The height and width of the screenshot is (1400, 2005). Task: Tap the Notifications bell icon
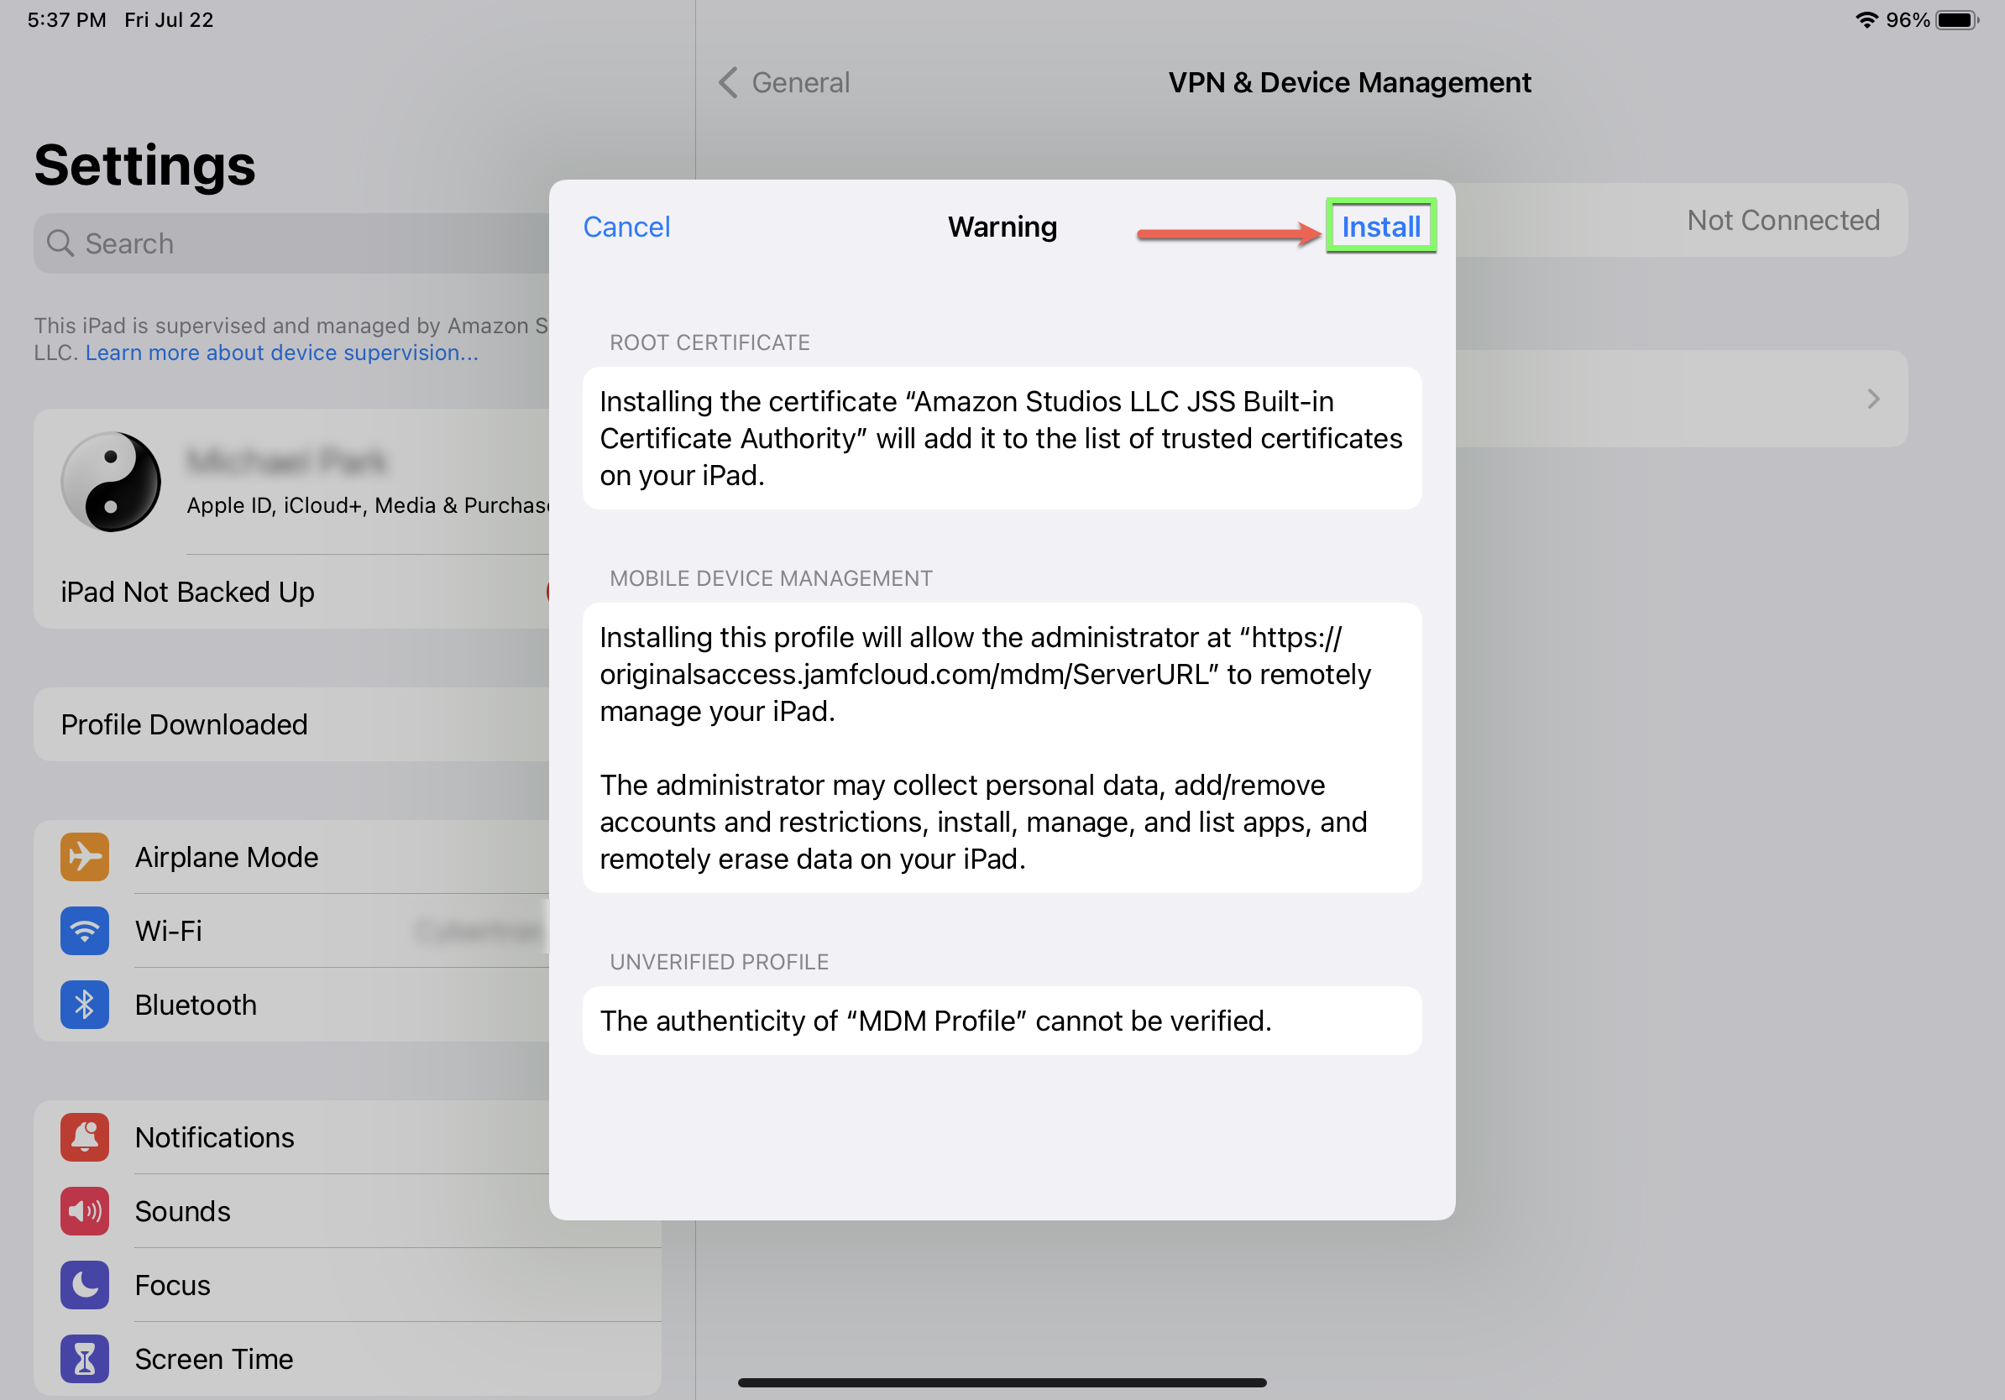pos(85,1138)
